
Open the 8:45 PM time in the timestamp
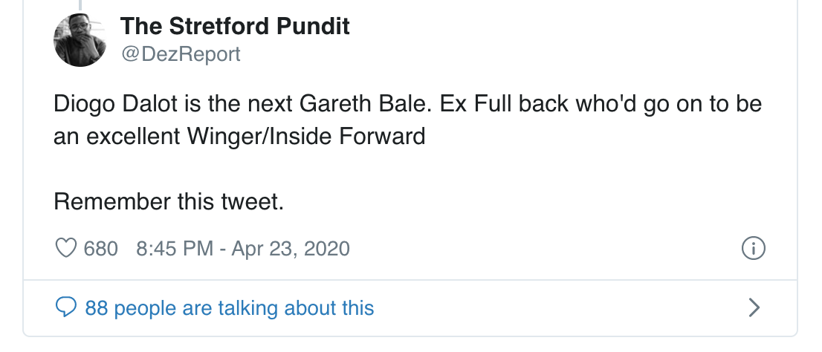[175, 248]
